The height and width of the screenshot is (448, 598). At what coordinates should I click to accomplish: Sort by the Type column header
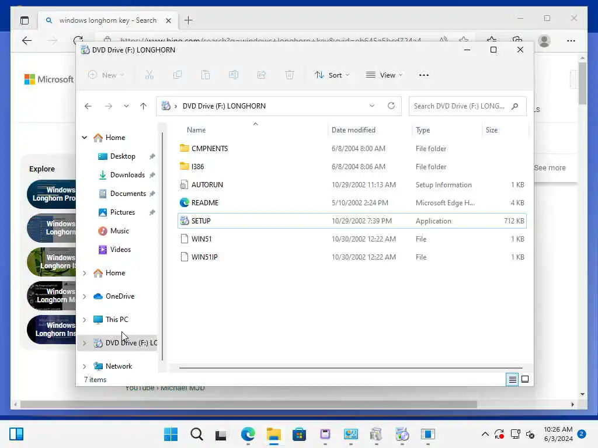(x=447, y=130)
